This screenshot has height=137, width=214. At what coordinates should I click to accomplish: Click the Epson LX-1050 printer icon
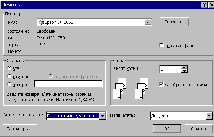coord(41,22)
